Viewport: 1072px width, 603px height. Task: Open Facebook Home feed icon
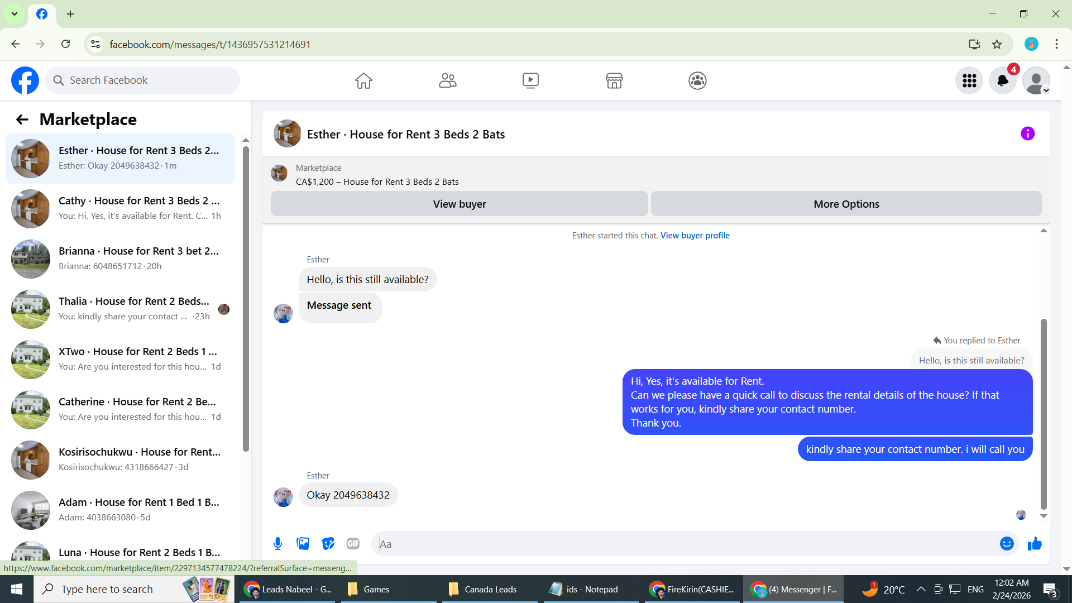pyautogui.click(x=363, y=80)
